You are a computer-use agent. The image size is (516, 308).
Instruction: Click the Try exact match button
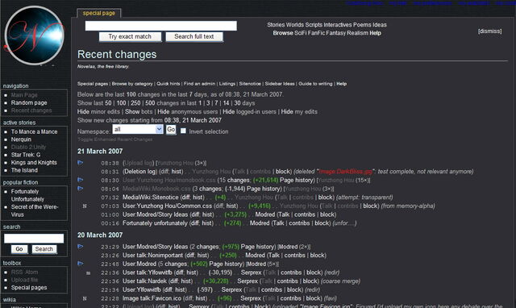(130, 36)
